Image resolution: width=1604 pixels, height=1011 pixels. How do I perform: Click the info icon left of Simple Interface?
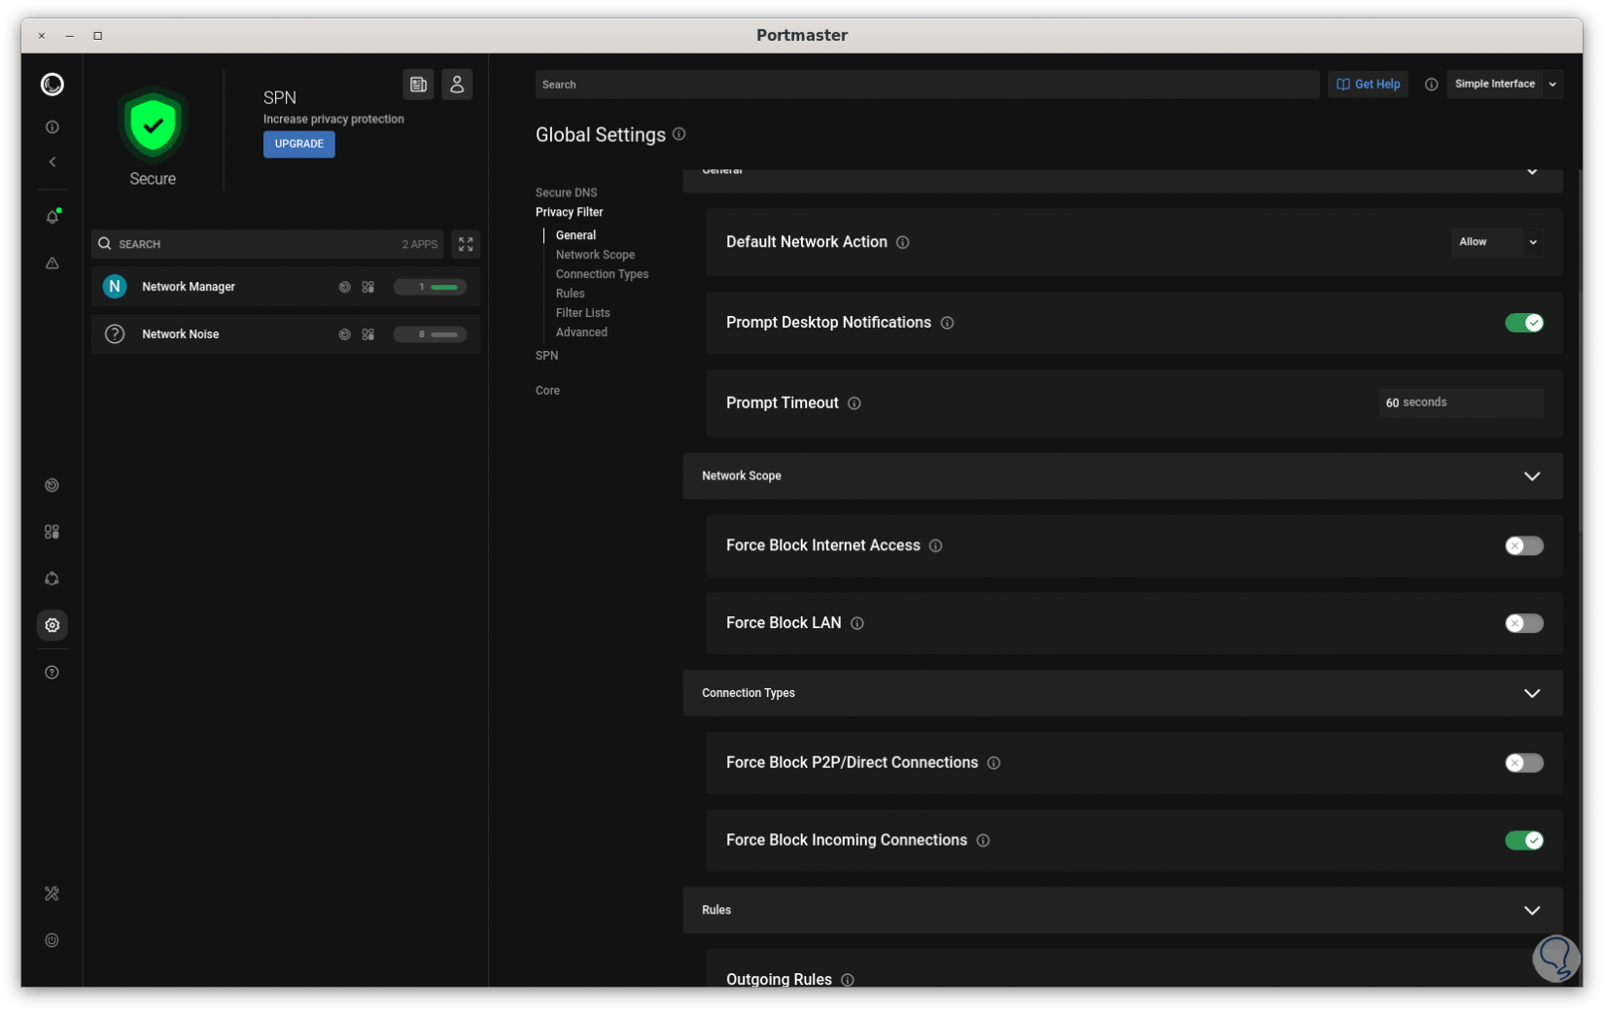click(x=1431, y=85)
